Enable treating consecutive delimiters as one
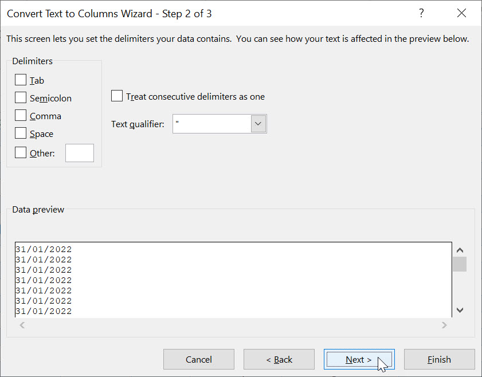 pyautogui.click(x=117, y=96)
